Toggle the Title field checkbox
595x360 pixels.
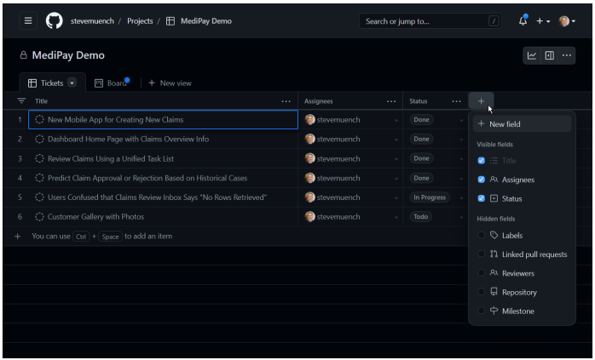click(481, 161)
